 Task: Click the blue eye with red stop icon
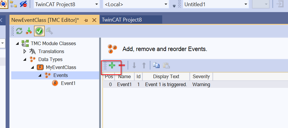pyautogui.click(x=23, y=4)
